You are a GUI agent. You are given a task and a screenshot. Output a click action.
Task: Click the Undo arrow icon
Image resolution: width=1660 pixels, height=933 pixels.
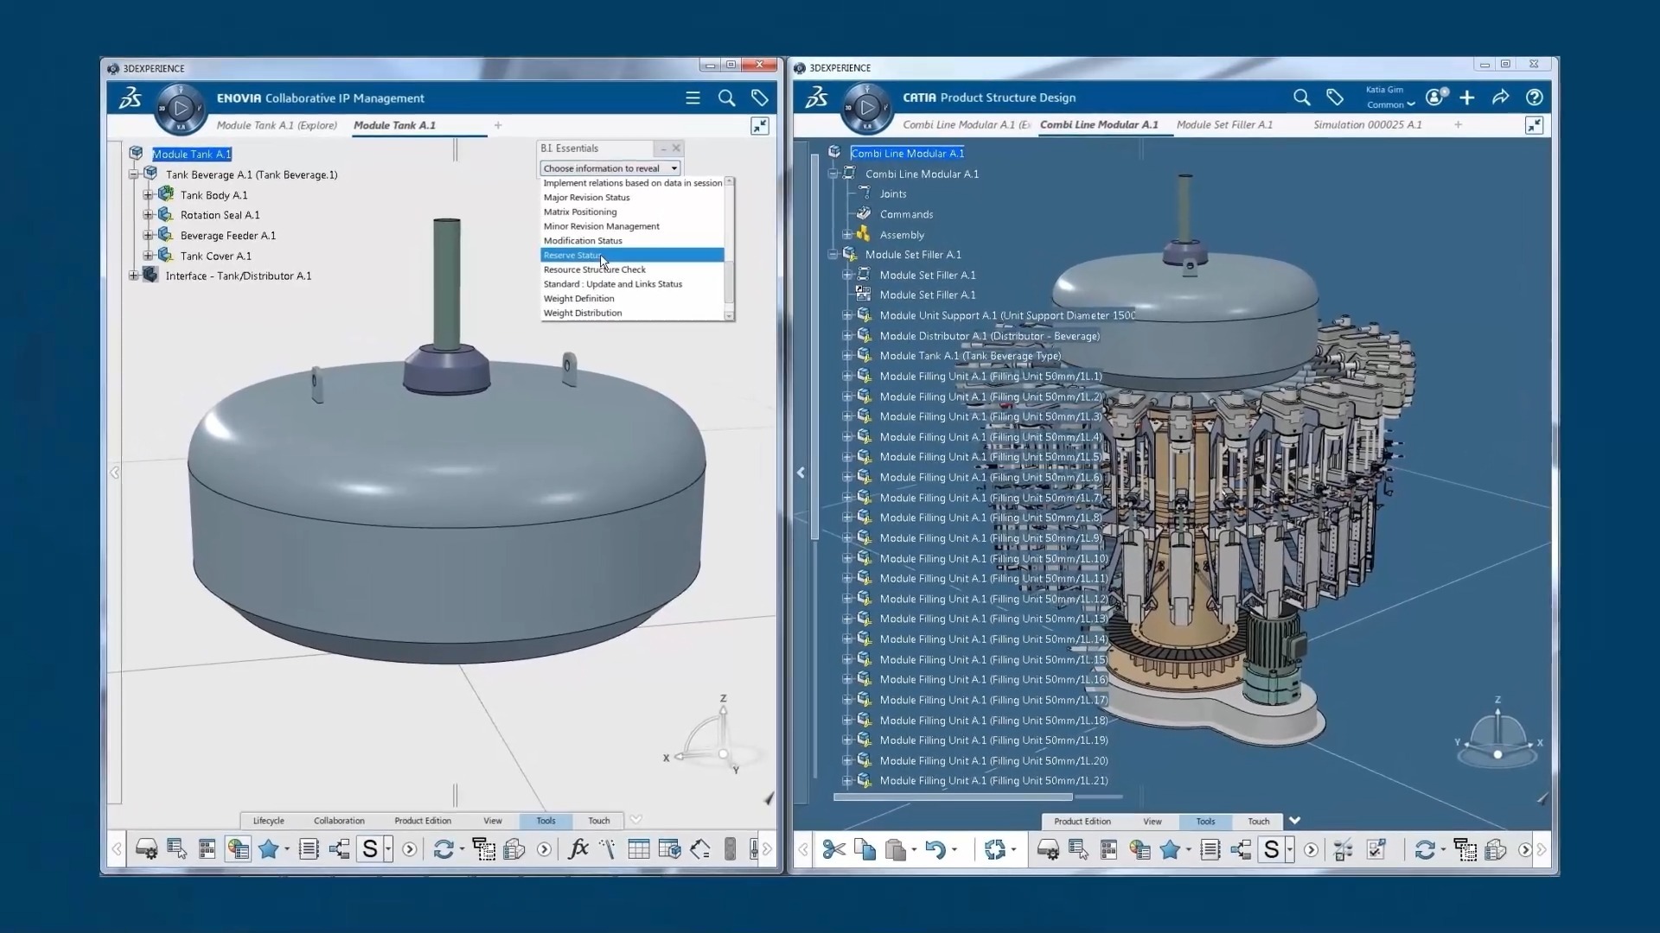click(x=935, y=850)
